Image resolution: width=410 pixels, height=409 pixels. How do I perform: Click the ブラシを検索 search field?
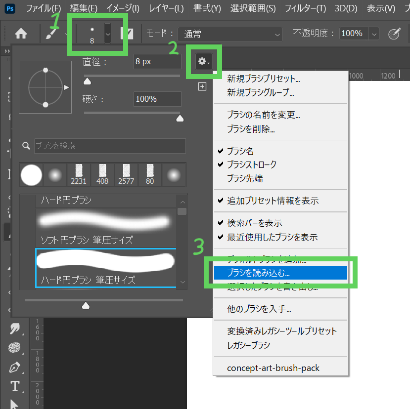pos(110,146)
